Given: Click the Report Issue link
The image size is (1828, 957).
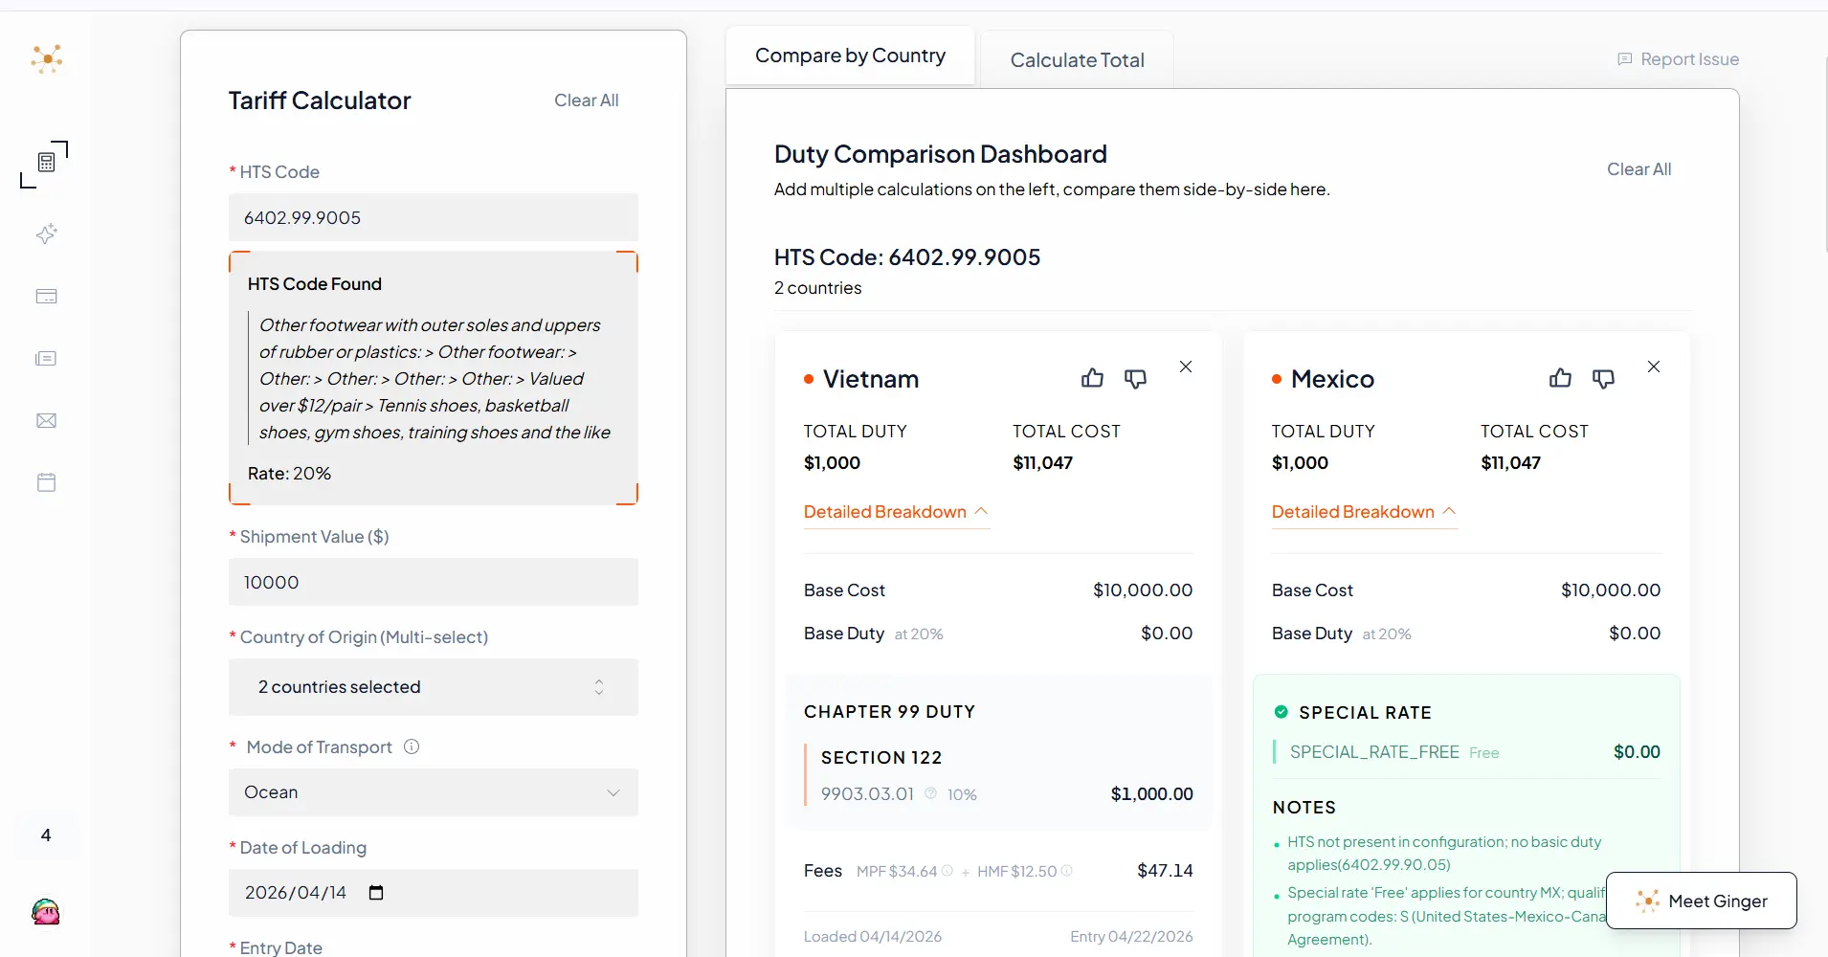Looking at the screenshot, I should coord(1678,59).
